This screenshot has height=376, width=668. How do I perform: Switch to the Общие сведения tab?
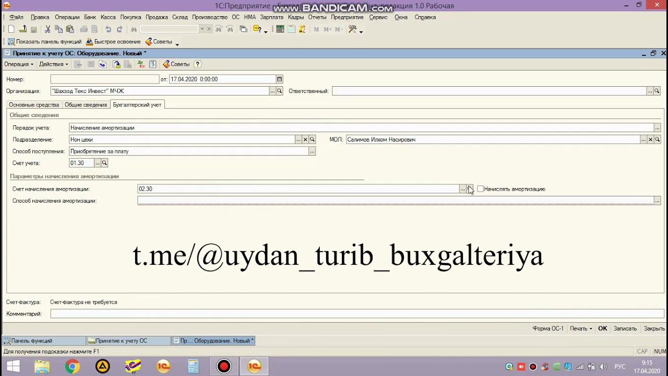tap(86, 105)
